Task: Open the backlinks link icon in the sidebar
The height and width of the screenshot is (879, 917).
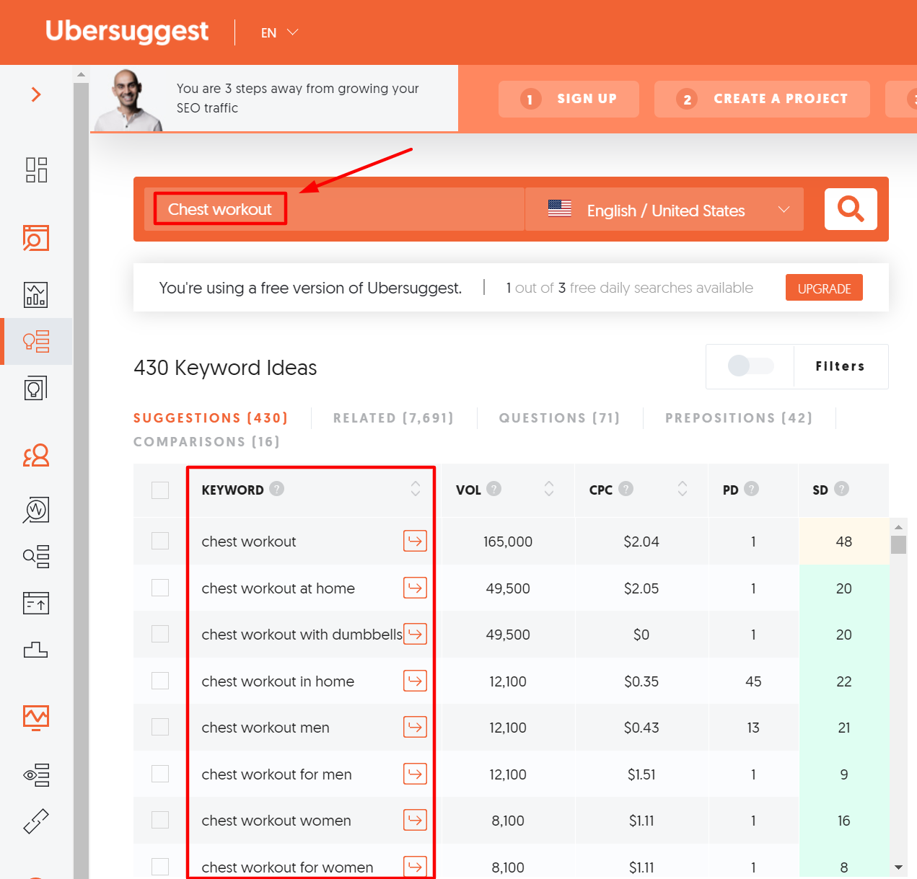Action: [36, 821]
